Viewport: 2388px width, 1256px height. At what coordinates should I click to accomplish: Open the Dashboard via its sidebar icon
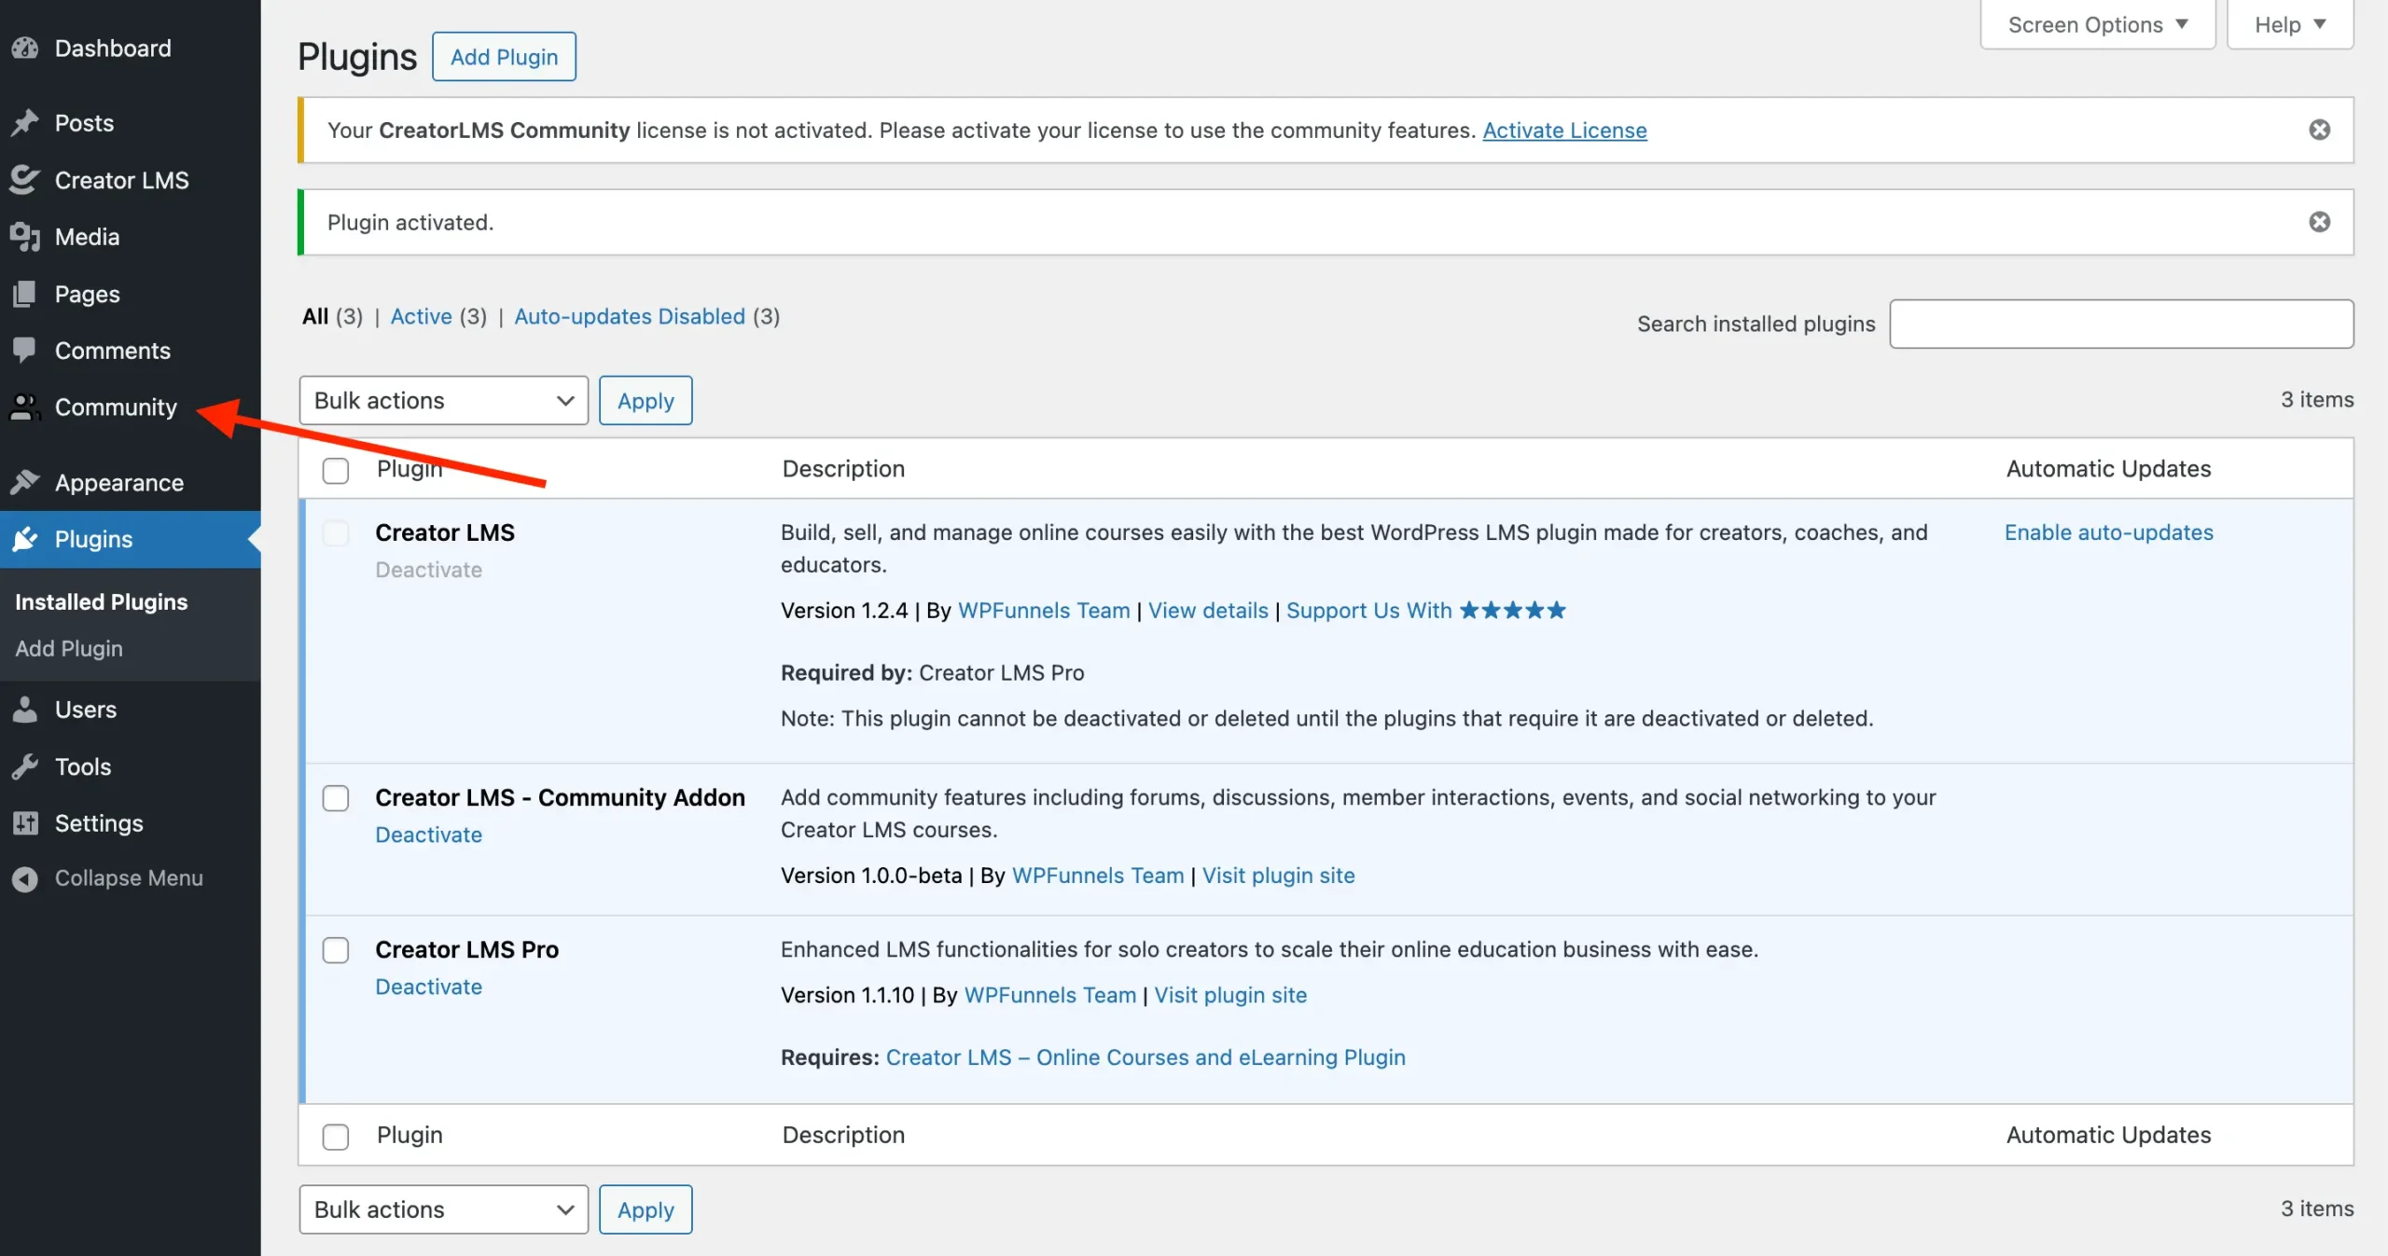tap(25, 48)
